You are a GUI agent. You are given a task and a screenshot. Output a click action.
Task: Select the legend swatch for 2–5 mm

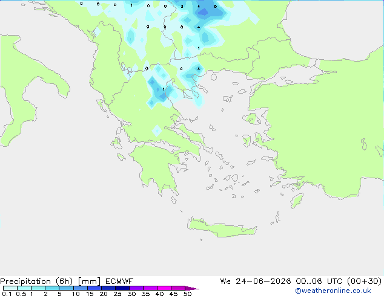[x=52, y=288]
